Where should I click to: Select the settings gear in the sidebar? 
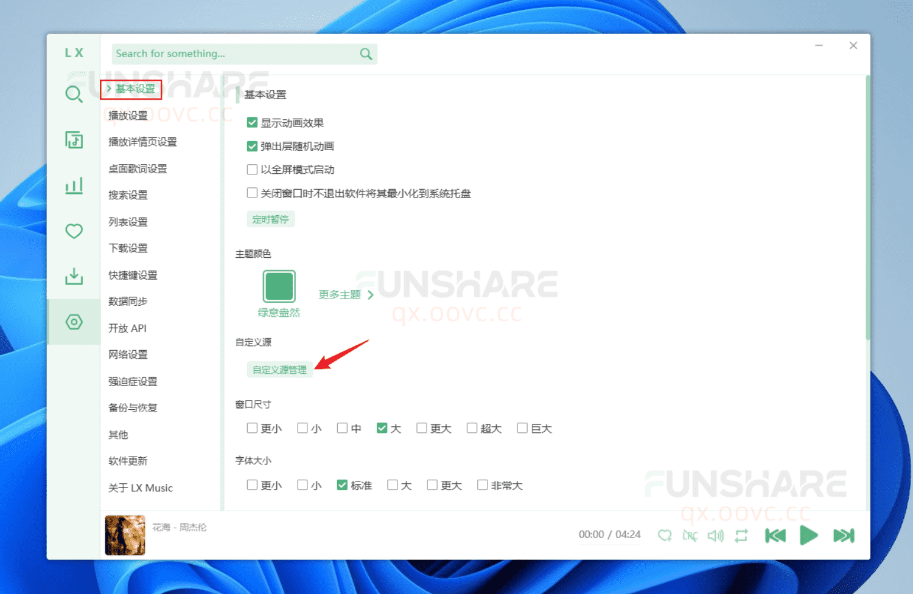point(74,322)
